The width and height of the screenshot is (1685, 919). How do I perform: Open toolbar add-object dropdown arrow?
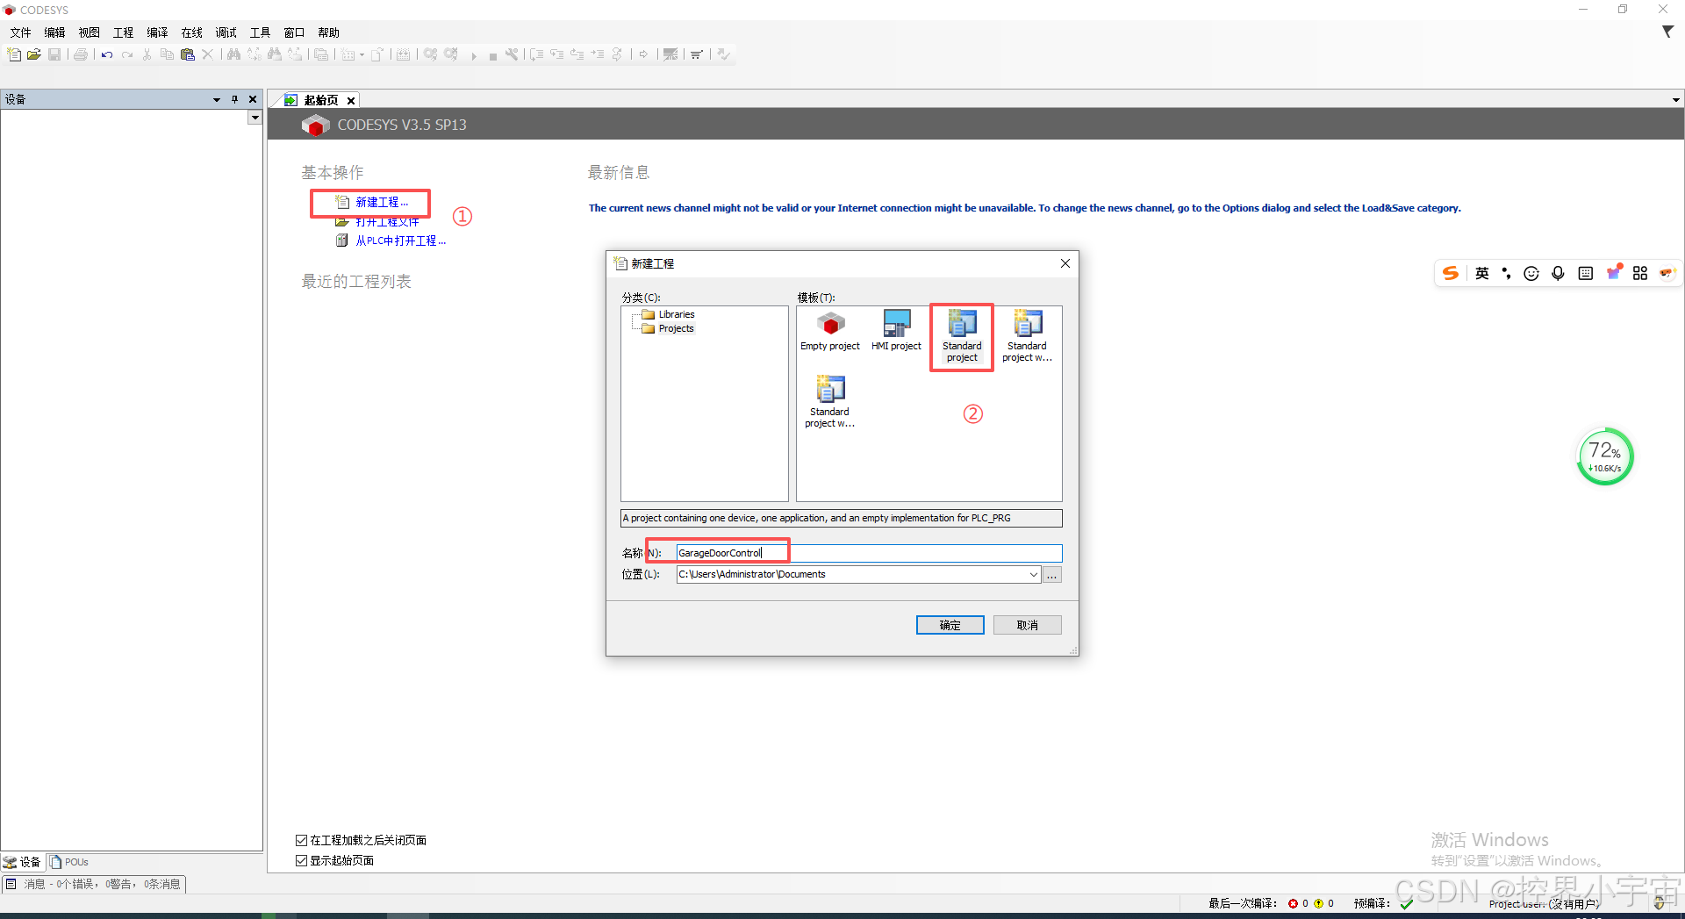tap(362, 55)
